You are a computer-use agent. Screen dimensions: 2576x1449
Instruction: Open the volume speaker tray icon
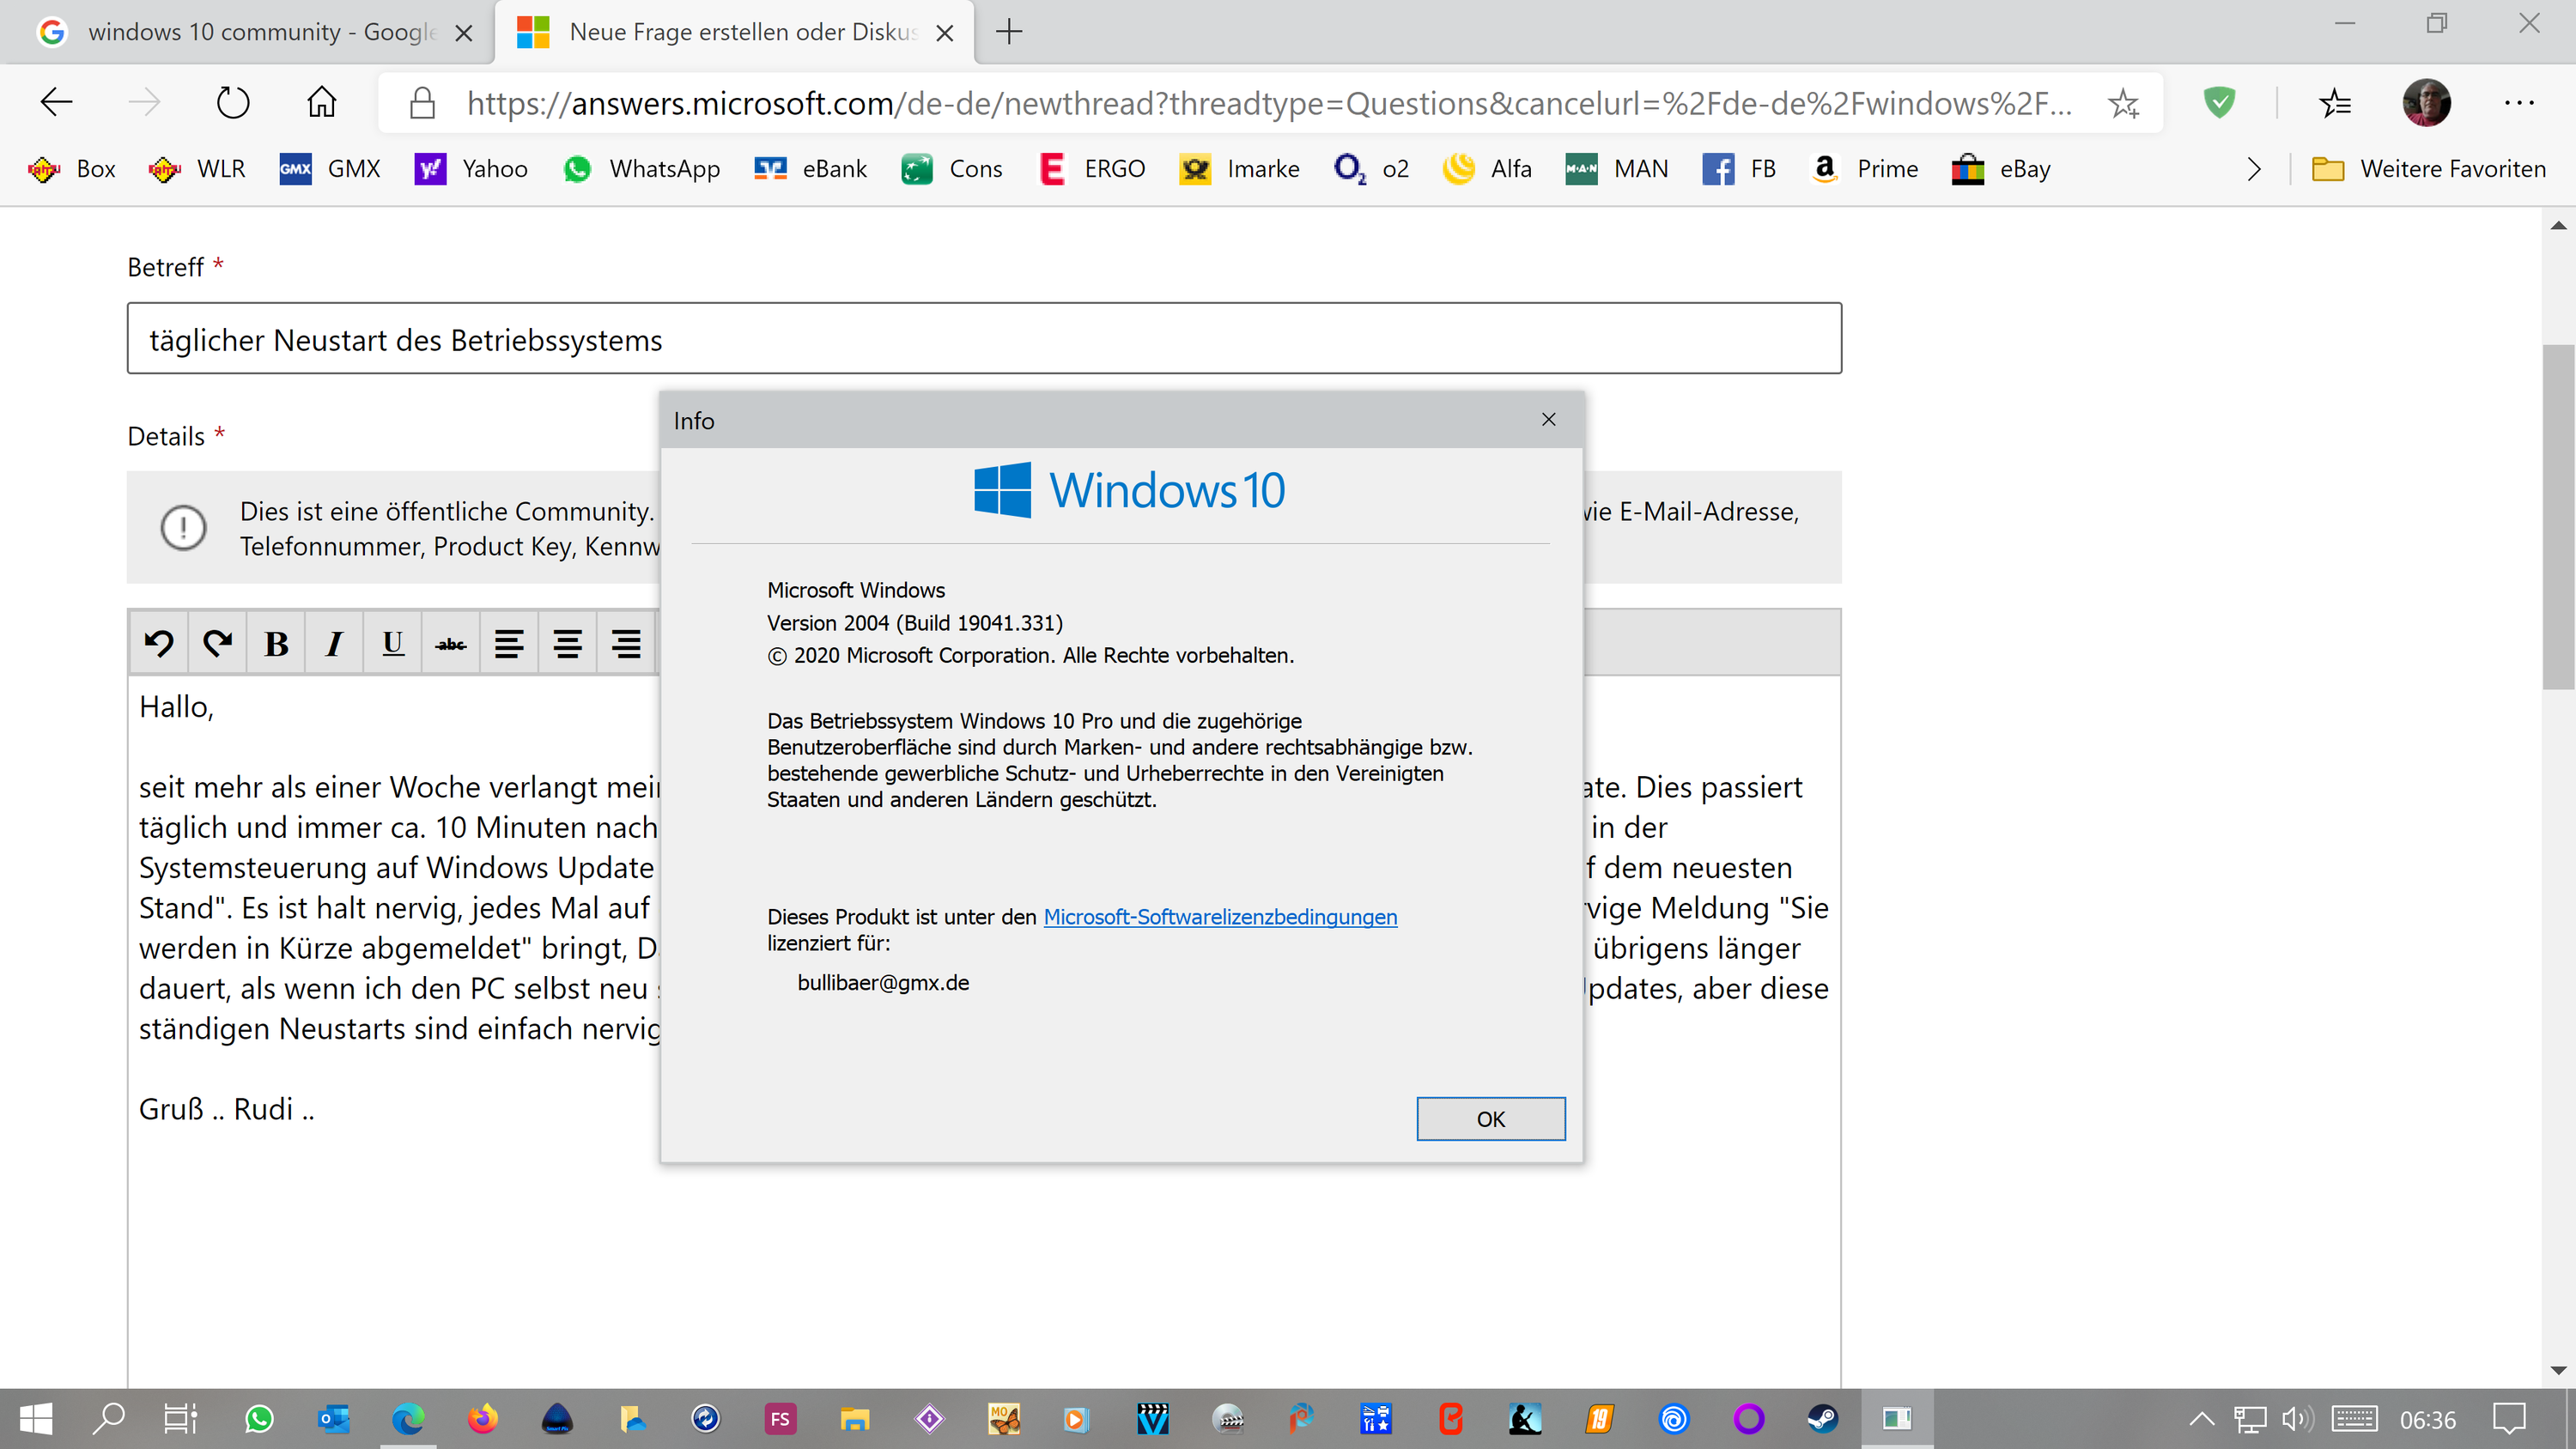2297,1418
